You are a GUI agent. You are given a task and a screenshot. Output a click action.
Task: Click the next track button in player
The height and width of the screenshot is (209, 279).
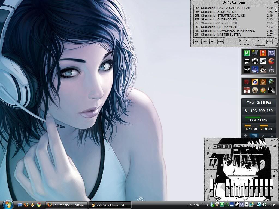click(235, 165)
